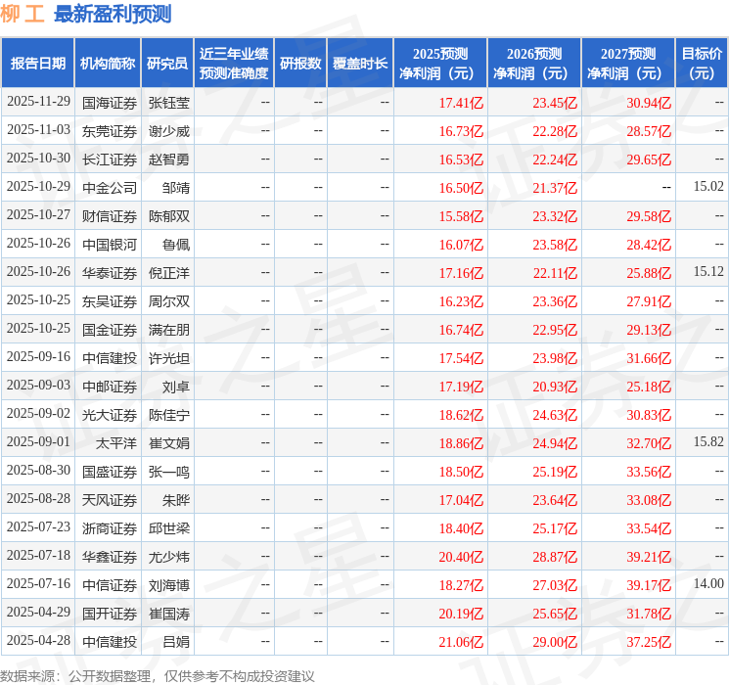Image resolution: width=729 pixels, height=685 pixels.
Task: Click the 20.93亿 forecast value
Action: [x=555, y=387]
